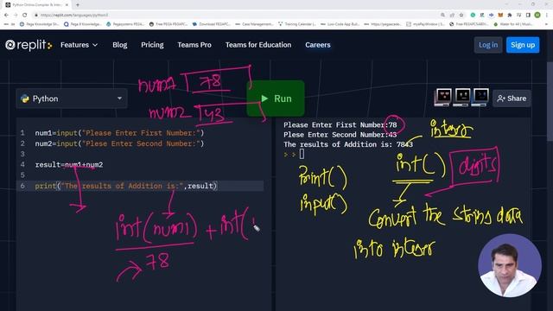The width and height of the screenshot is (553, 311).
Task: Click the share page icon in address bar
Action: [452, 16]
